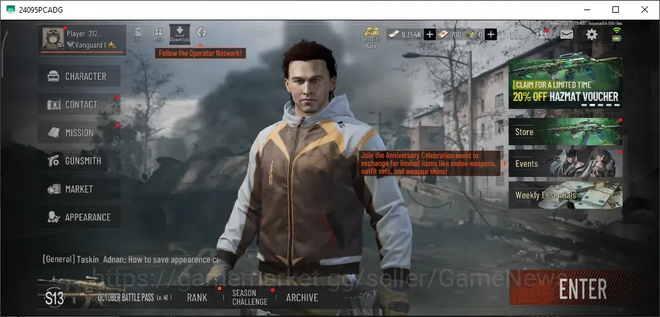This screenshot has height=317, width=660.
Task: Open the General chat message by Taskin_Adnan
Action: (130, 259)
